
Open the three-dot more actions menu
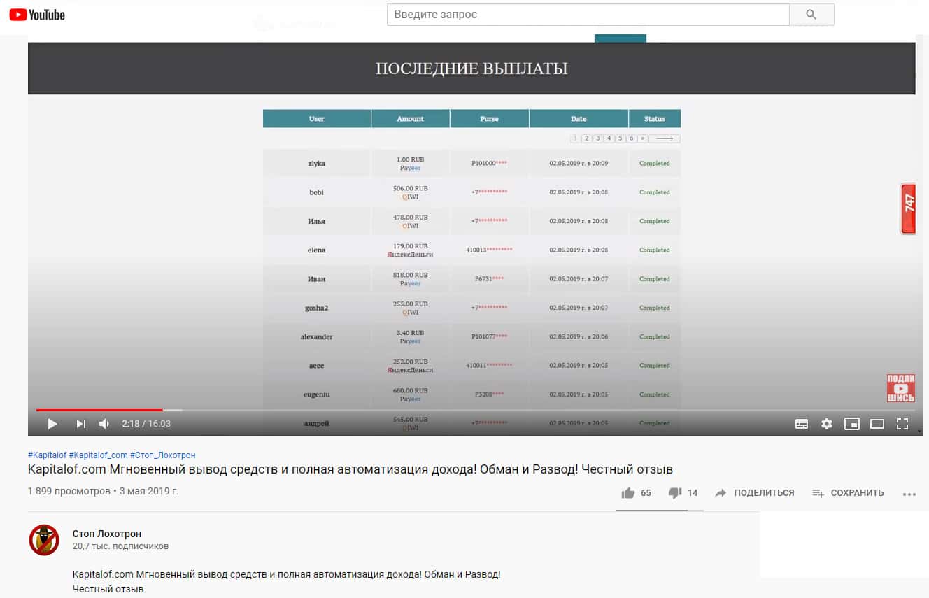point(909,494)
